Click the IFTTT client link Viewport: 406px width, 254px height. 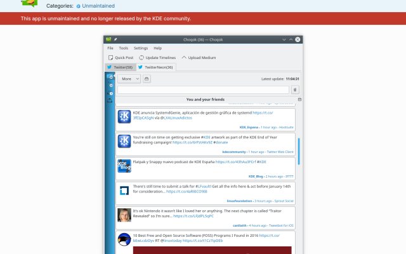click(289, 177)
